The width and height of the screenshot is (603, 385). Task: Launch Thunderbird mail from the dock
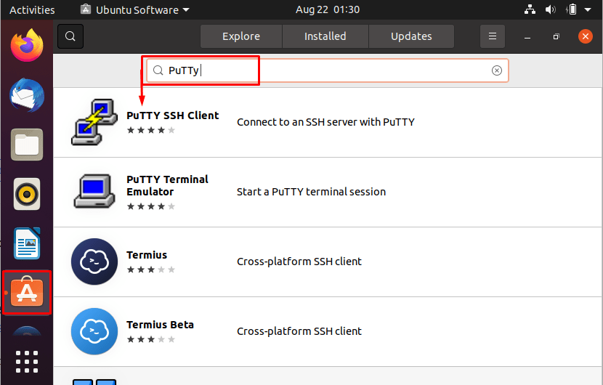tap(27, 95)
